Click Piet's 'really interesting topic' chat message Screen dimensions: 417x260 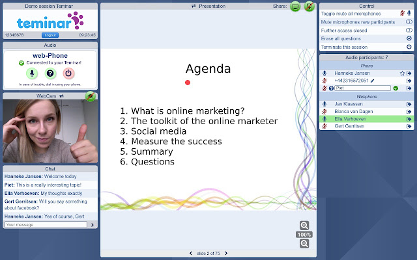49,185
